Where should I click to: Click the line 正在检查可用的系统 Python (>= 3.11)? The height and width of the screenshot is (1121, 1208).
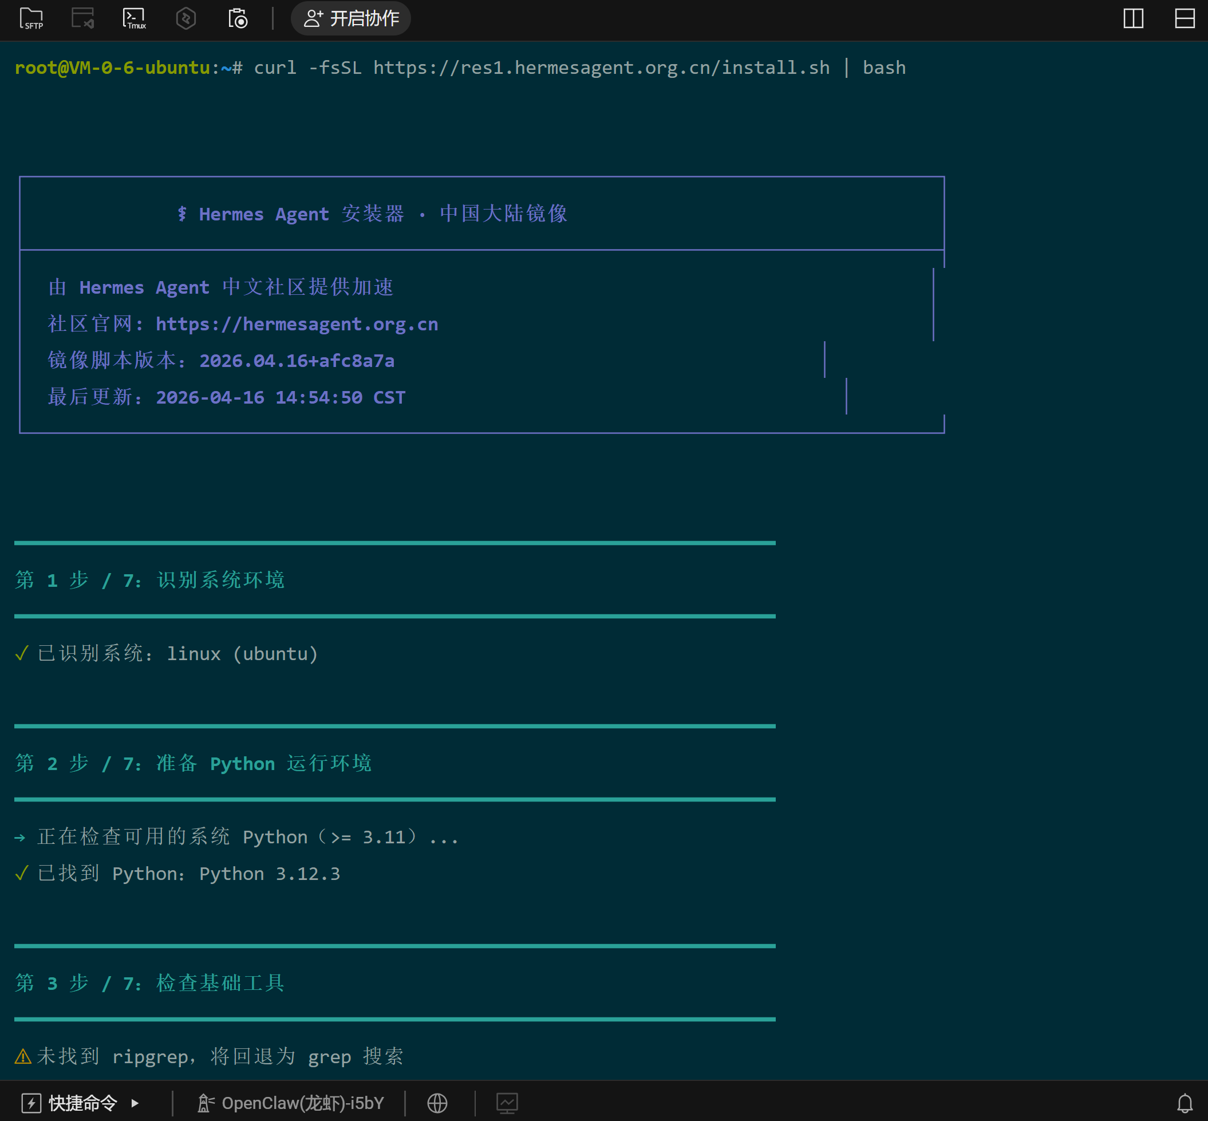(236, 836)
